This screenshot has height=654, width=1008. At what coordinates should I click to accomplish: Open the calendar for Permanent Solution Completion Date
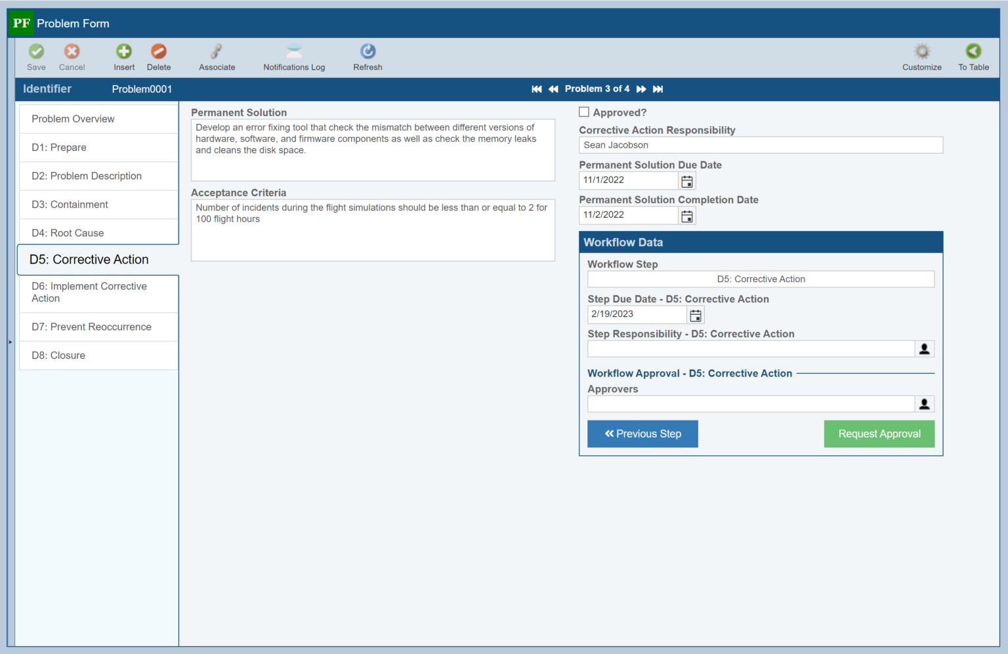pyautogui.click(x=686, y=215)
